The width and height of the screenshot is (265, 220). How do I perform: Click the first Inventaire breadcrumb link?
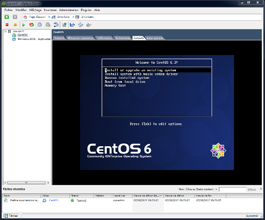pyautogui.click(x=63, y=17)
